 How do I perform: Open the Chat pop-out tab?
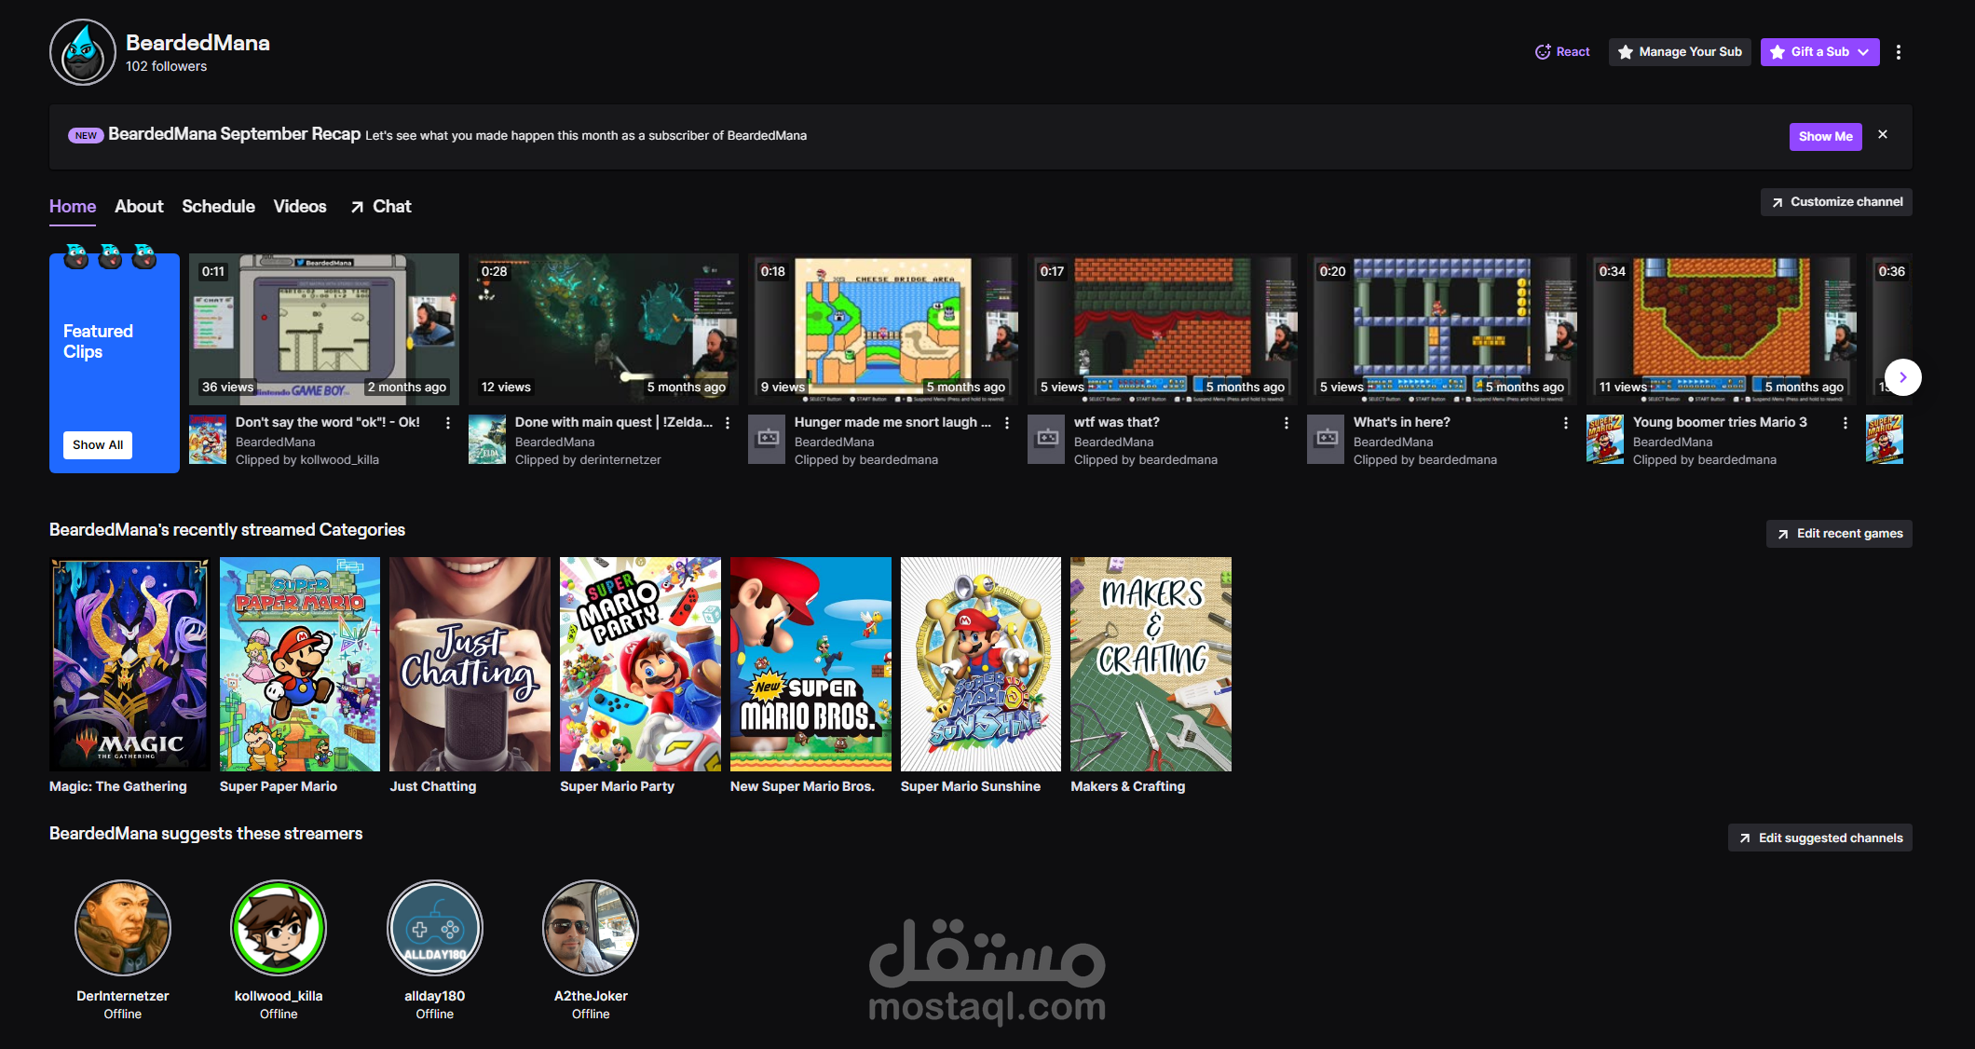click(x=380, y=207)
